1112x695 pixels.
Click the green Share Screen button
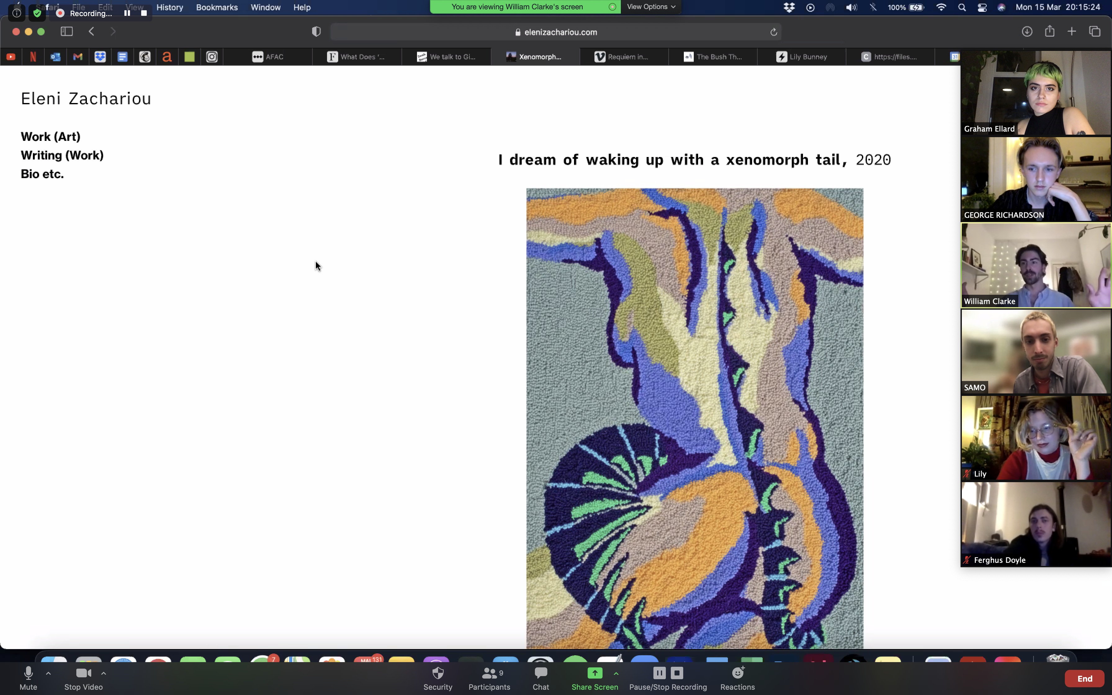coord(594,678)
